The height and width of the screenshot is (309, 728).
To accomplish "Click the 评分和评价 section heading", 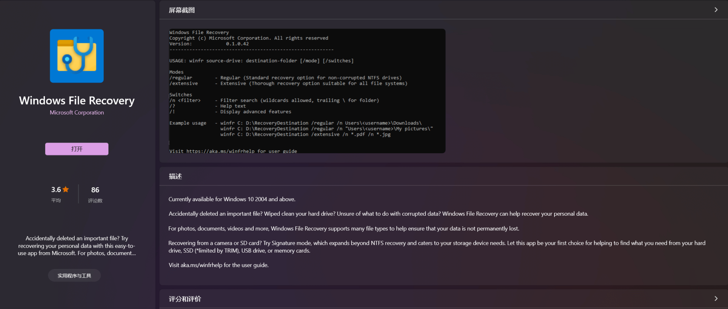I will [x=185, y=299].
